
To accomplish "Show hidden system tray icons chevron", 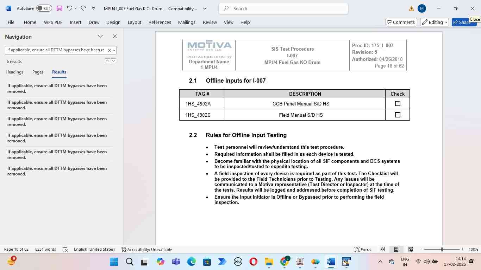I will pos(380,262).
